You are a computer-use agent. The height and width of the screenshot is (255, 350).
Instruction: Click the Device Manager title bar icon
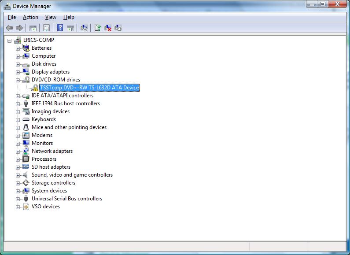click(x=7, y=6)
